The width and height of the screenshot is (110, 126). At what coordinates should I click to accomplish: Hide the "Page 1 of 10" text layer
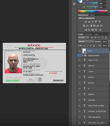click(79, 60)
